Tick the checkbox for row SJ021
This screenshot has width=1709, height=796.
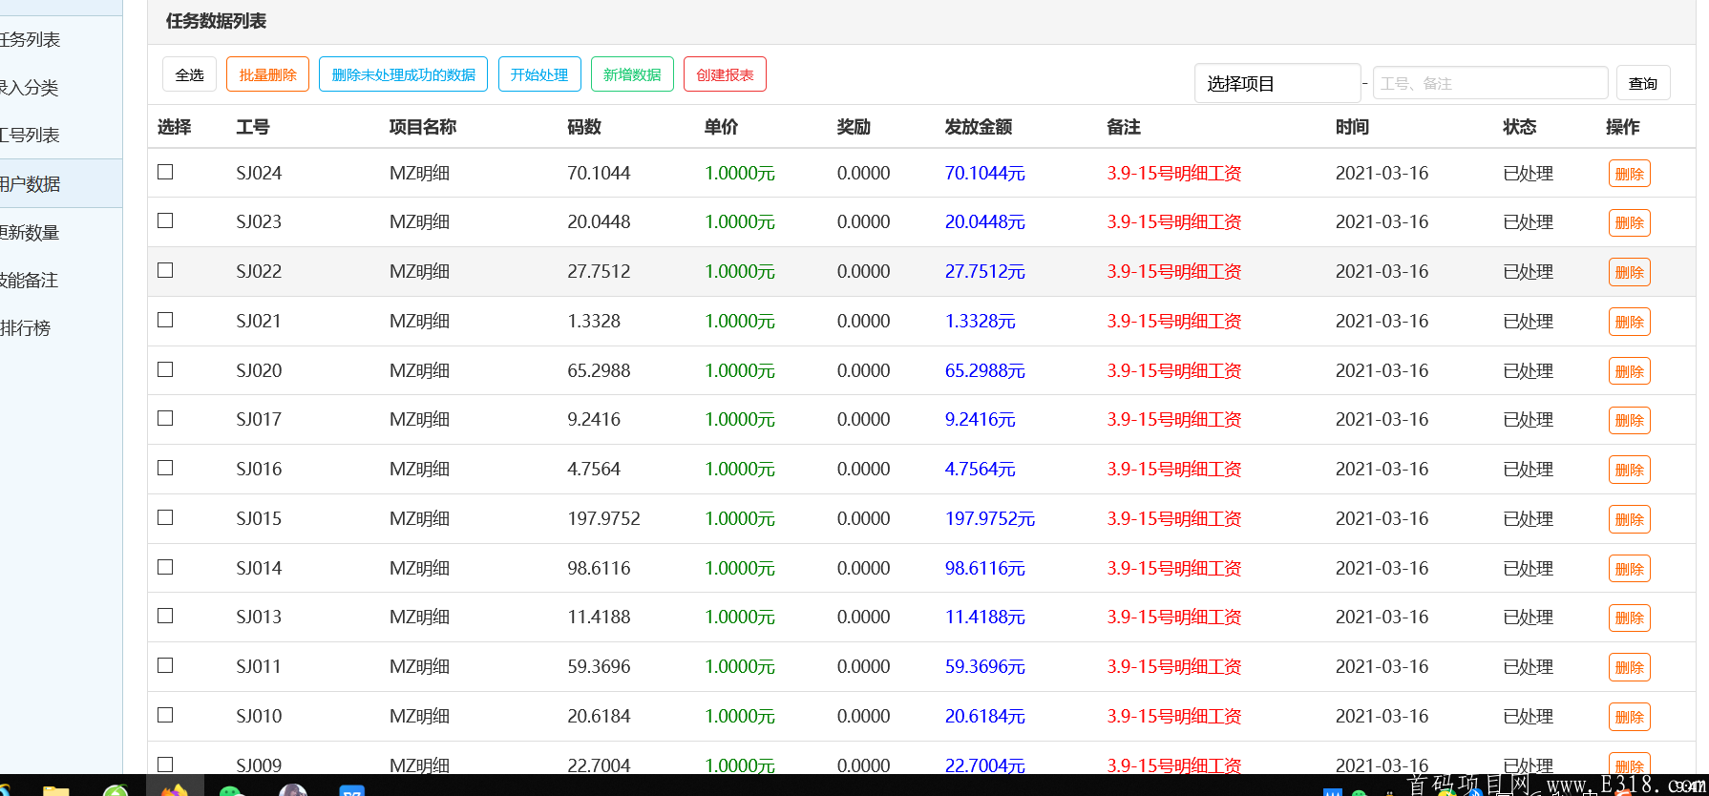(165, 320)
